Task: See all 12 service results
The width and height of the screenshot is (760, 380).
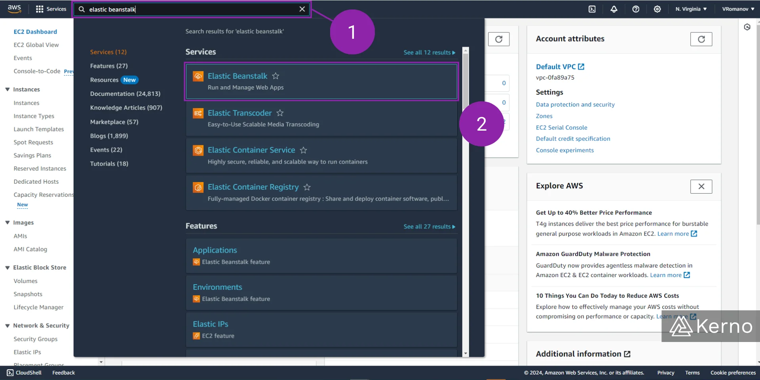Action: 429,52
